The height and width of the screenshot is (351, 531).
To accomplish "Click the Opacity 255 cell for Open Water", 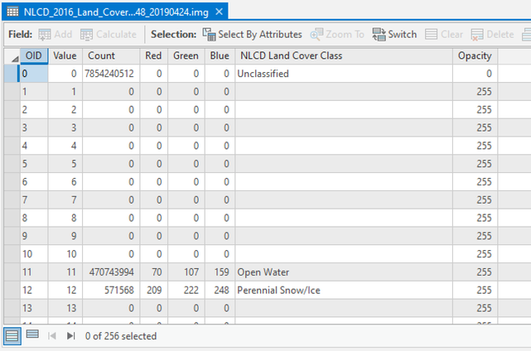I will (475, 272).
